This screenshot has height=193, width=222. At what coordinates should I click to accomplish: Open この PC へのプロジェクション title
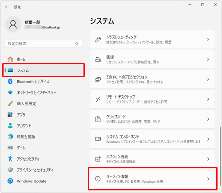pyautogui.click(x=127, y=77)
